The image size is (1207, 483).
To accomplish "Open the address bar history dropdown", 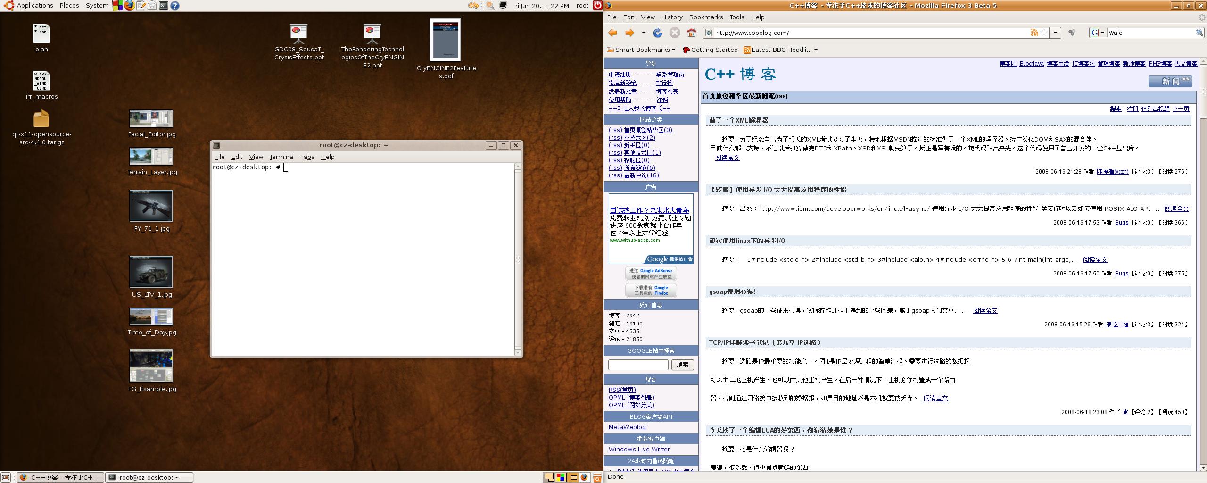I will pos(1055,33).
